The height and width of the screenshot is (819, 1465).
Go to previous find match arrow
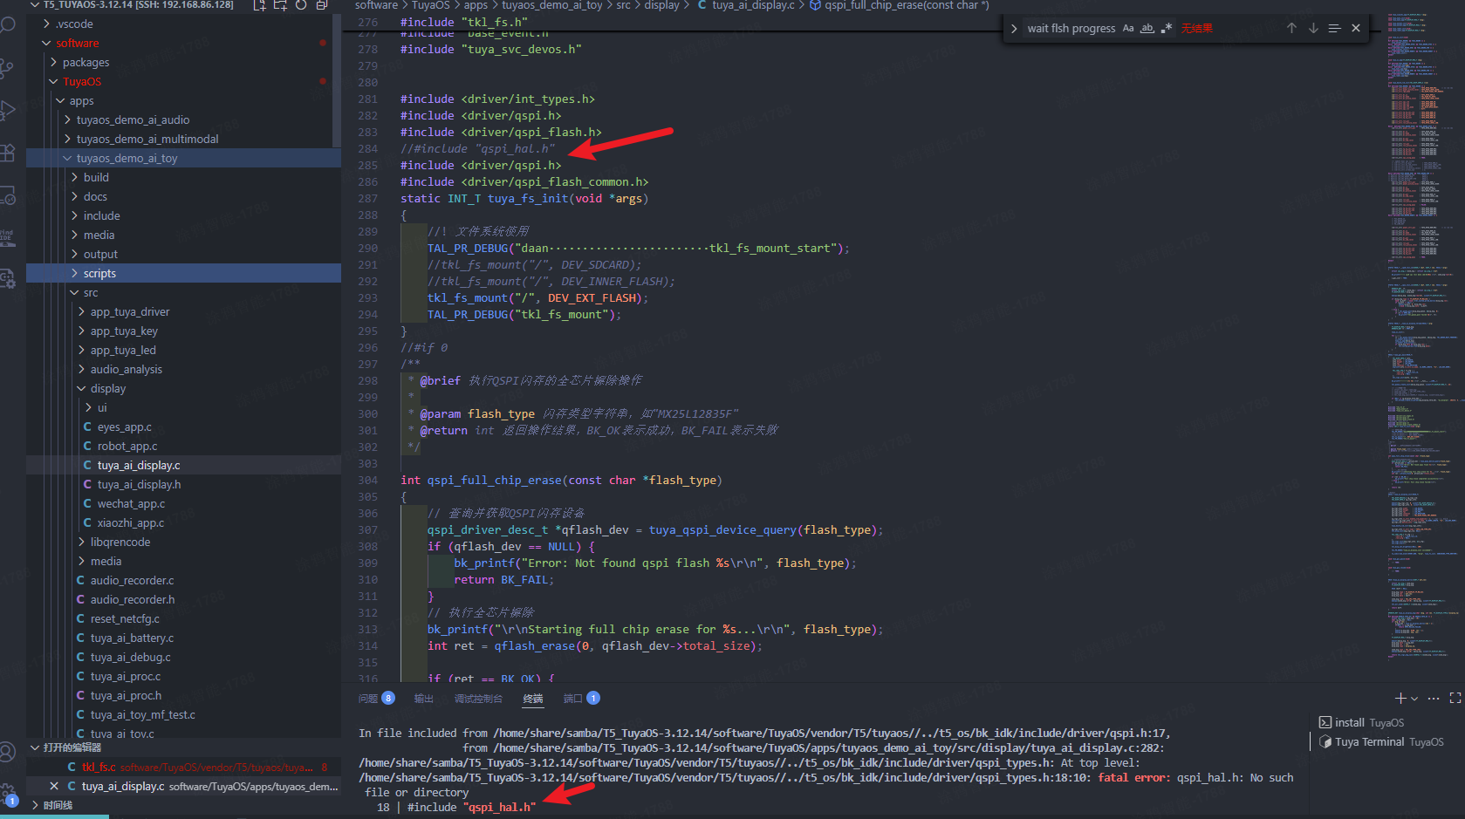tap(1291, 28)
